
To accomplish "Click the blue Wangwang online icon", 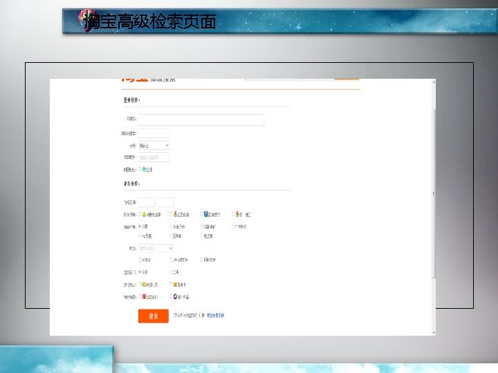I will click(x=144, y=169).
